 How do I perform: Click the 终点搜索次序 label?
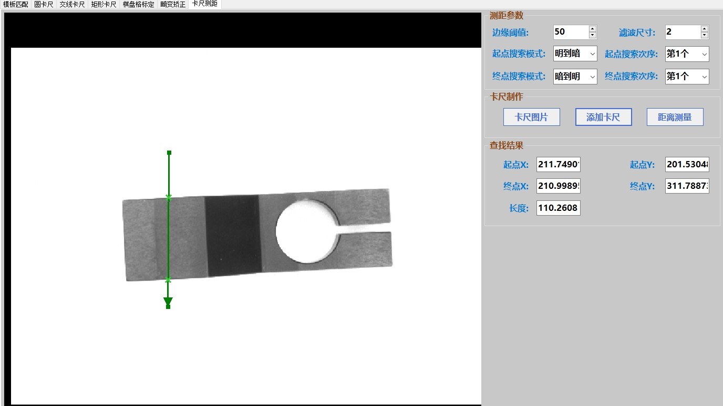(x=631, y=76)
